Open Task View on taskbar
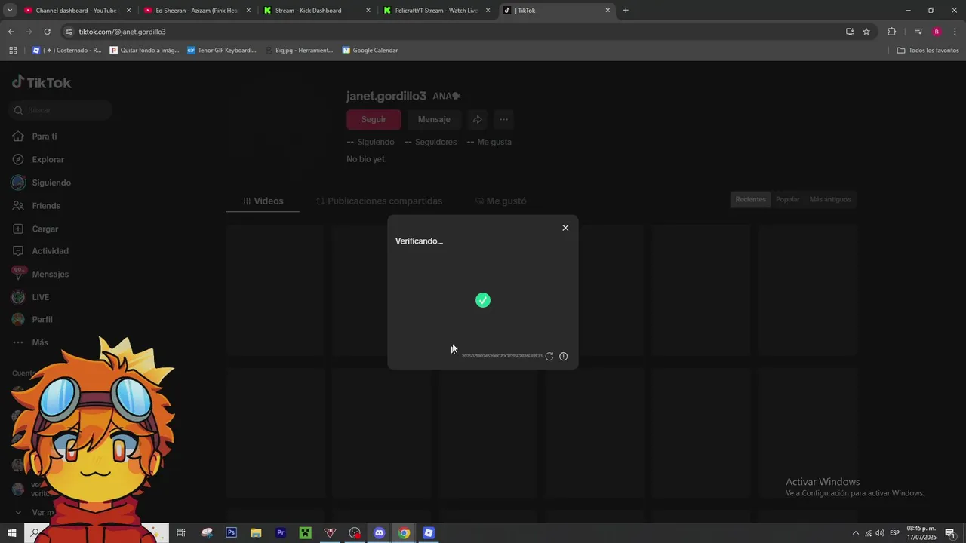The image size is (966, 543). coord(181,533)
